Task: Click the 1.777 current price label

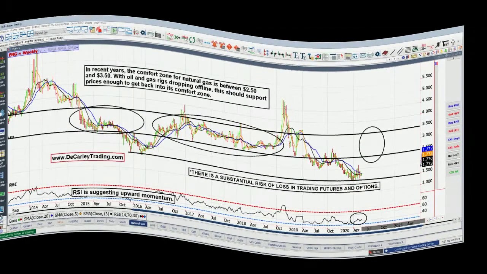Action: pos(427,149)
